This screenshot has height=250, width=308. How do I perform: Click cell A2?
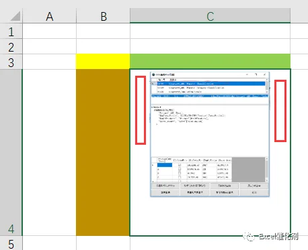pos(50,46)
